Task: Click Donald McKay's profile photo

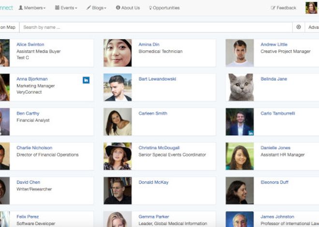Action: click(x=117, y=191)
